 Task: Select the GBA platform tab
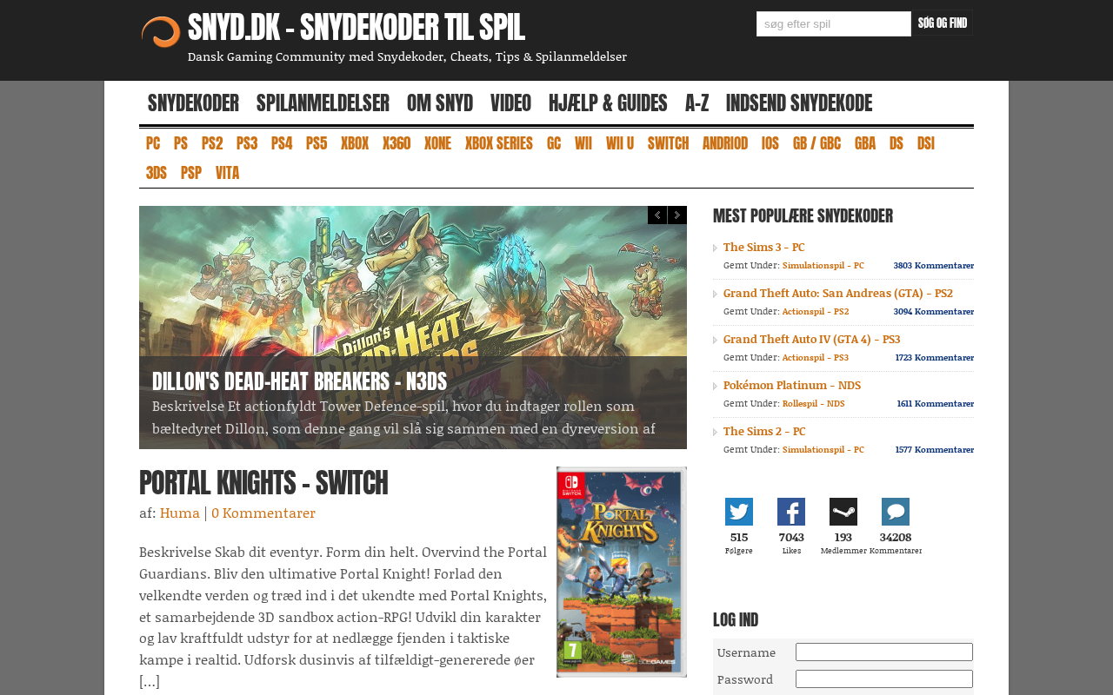pos(865,143)
